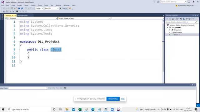Switch to the Object Browser tab
This screenshot has width=200, height=112.
[x=22, y=16]
